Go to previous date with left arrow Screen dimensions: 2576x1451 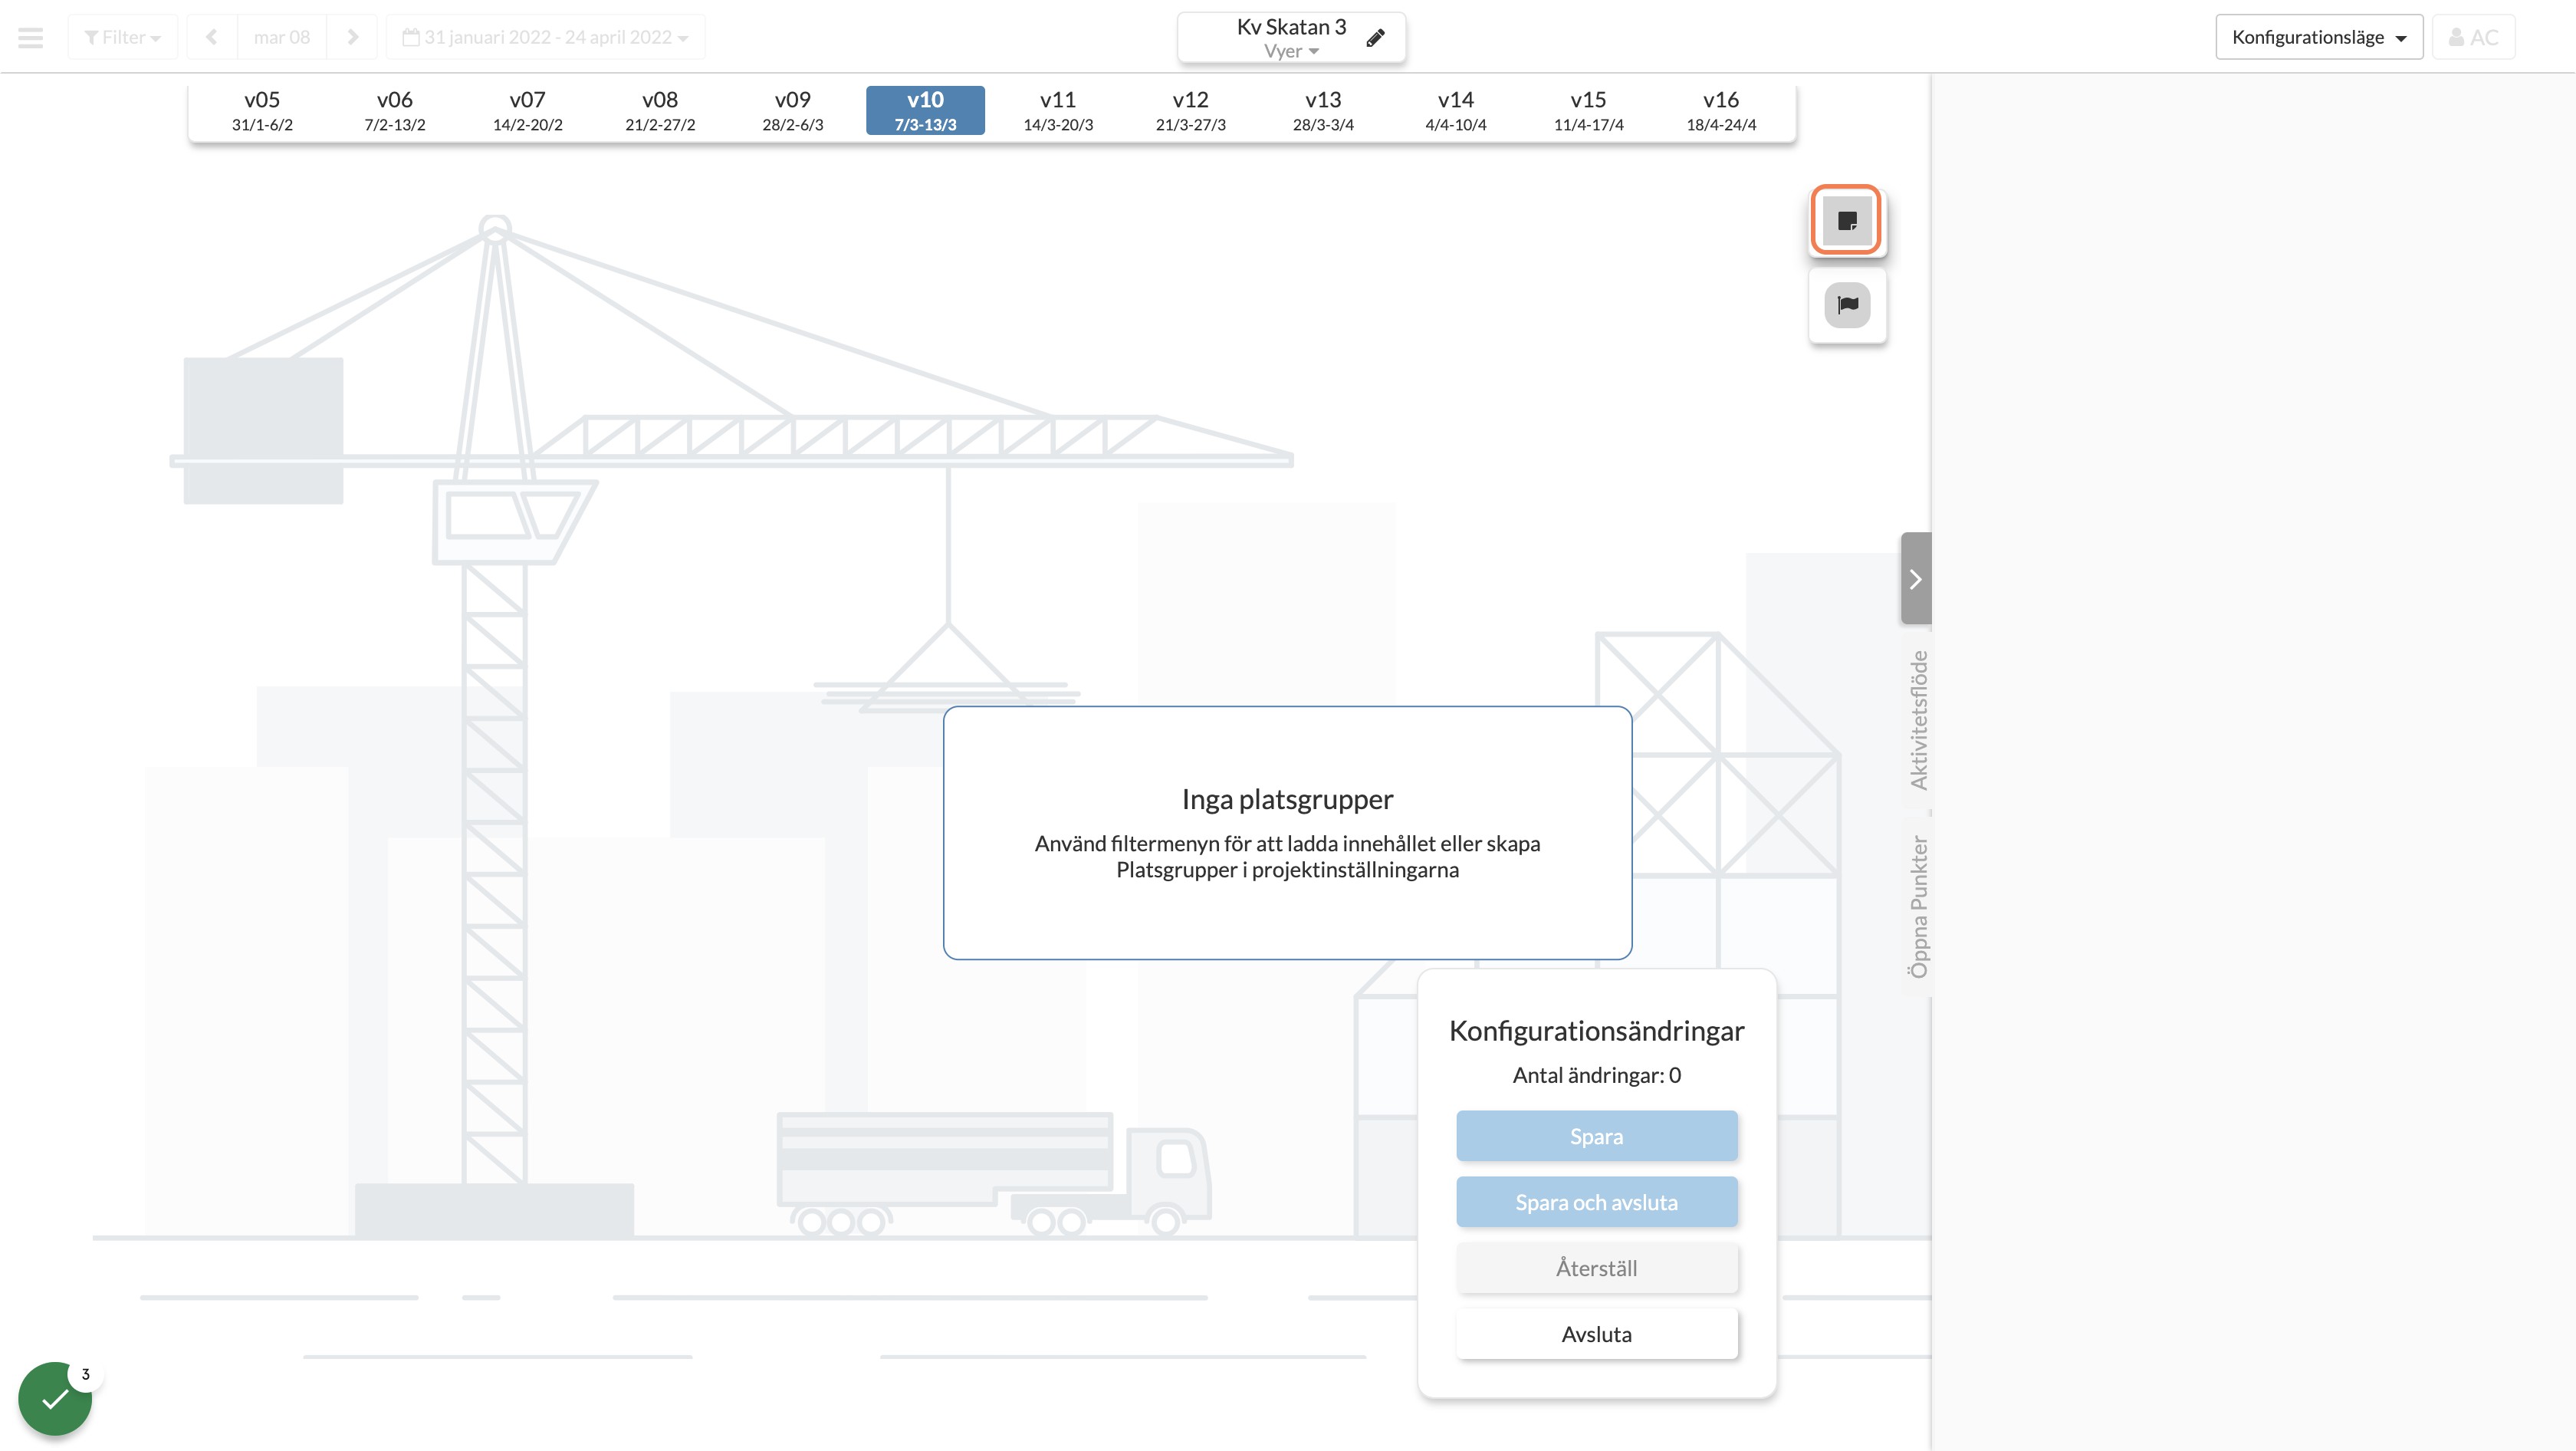(212, 37)
